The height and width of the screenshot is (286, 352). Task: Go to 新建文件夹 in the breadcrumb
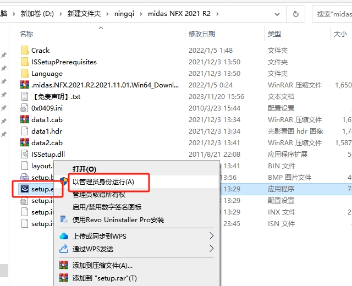click(84, 14)
